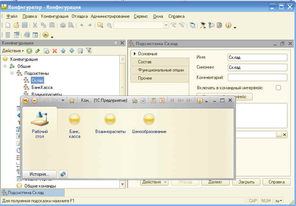Open Взаиморасчеты section in 1C:Предприятие
This screenshot has width=296, height=206.
click(x=111, y=124)
